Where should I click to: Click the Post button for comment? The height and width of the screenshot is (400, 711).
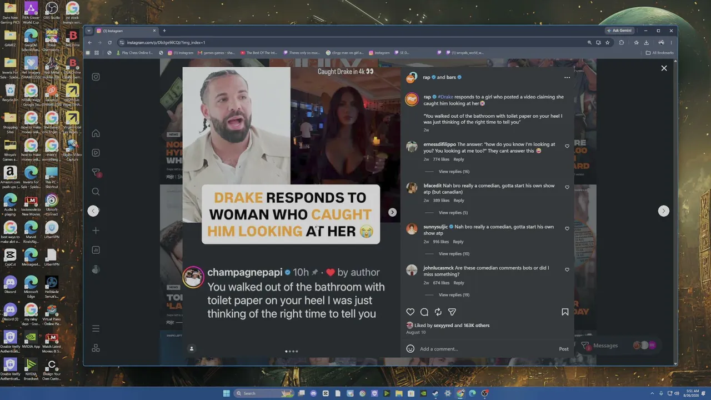tap(564, 349)
